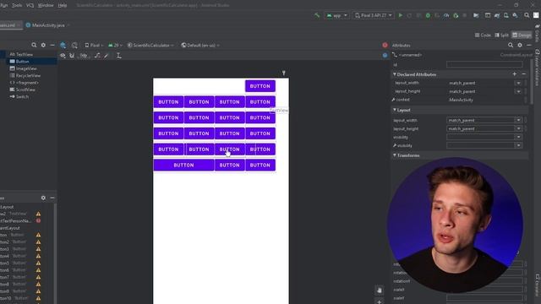This screenshot has height=304, width=541.
Task: Click the Component Tree scrollbar
Action: 55,253
